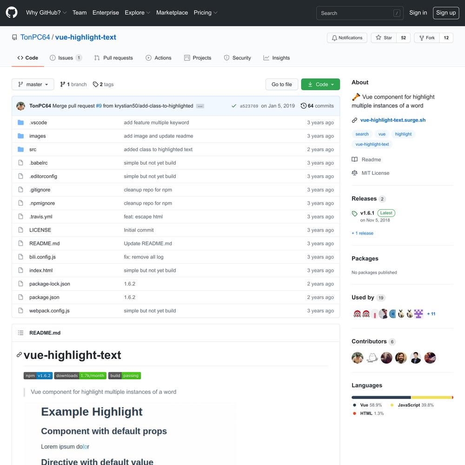Star the repository
465x465 pixels.
[x=384, y=38]
